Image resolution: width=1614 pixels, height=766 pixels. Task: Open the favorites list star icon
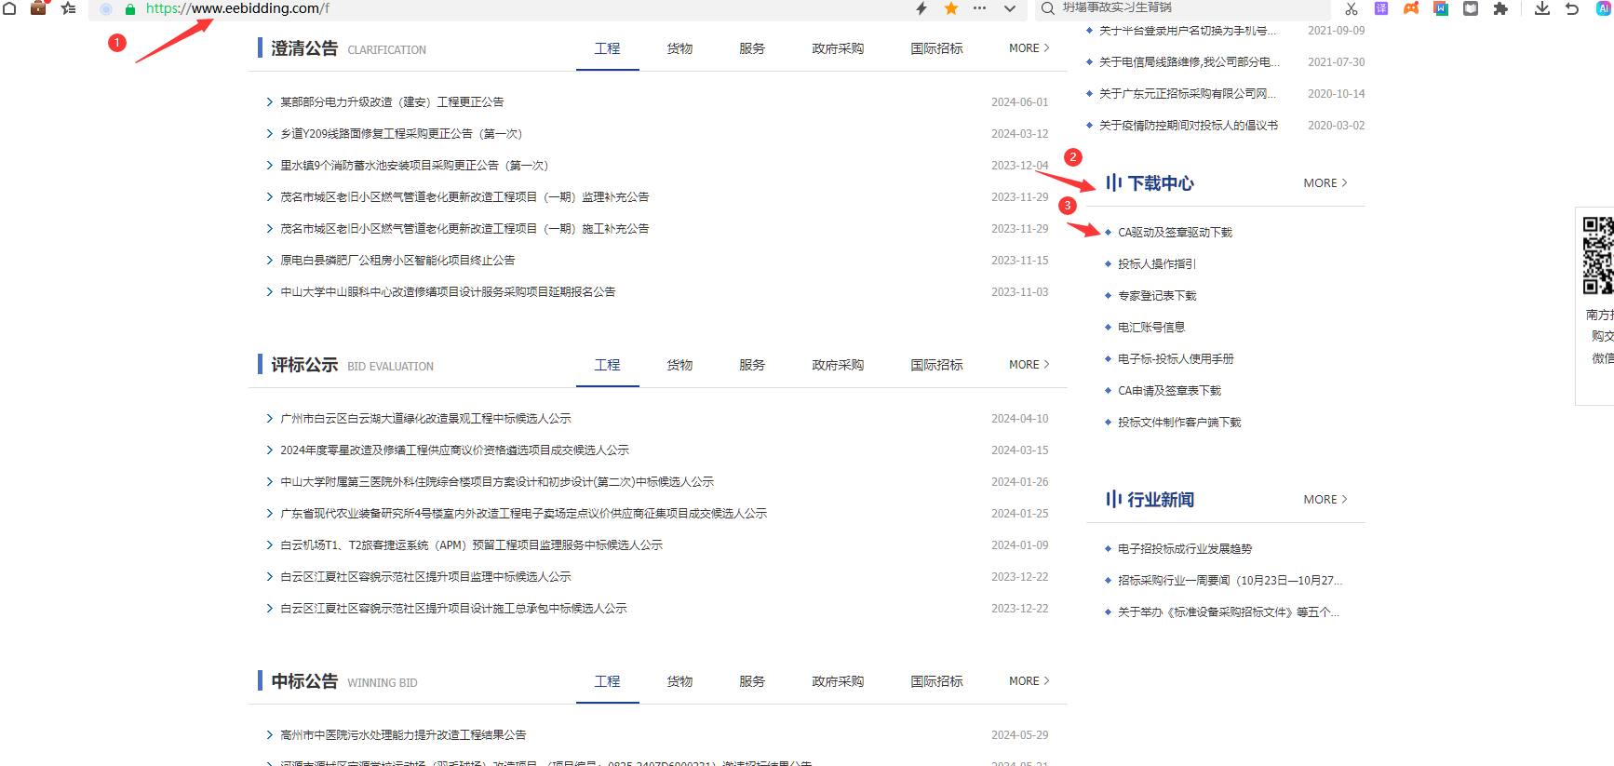[68, 8]
